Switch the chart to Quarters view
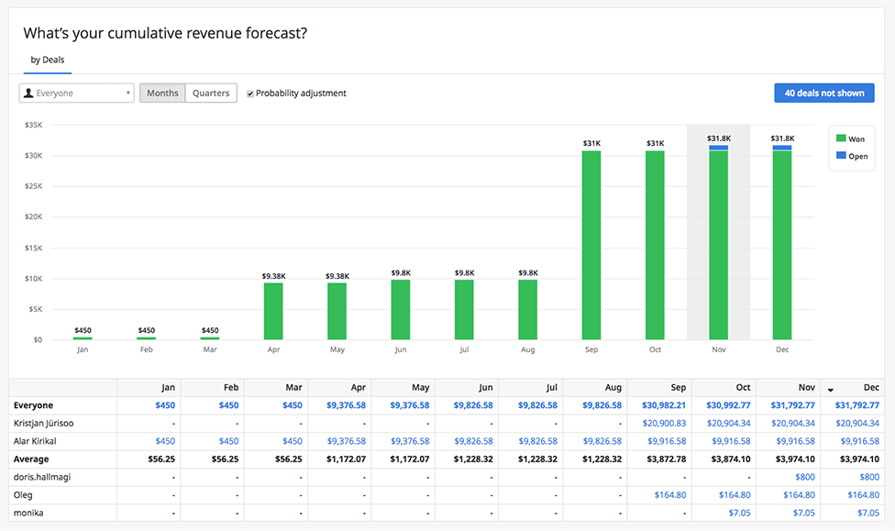The width and height of the screenshot is (895, 531). 211,94
